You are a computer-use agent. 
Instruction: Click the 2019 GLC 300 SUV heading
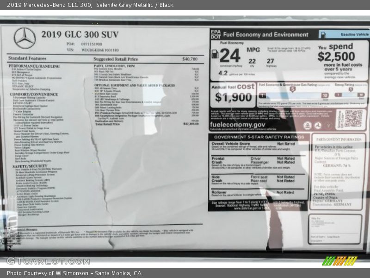pos(80,34)
